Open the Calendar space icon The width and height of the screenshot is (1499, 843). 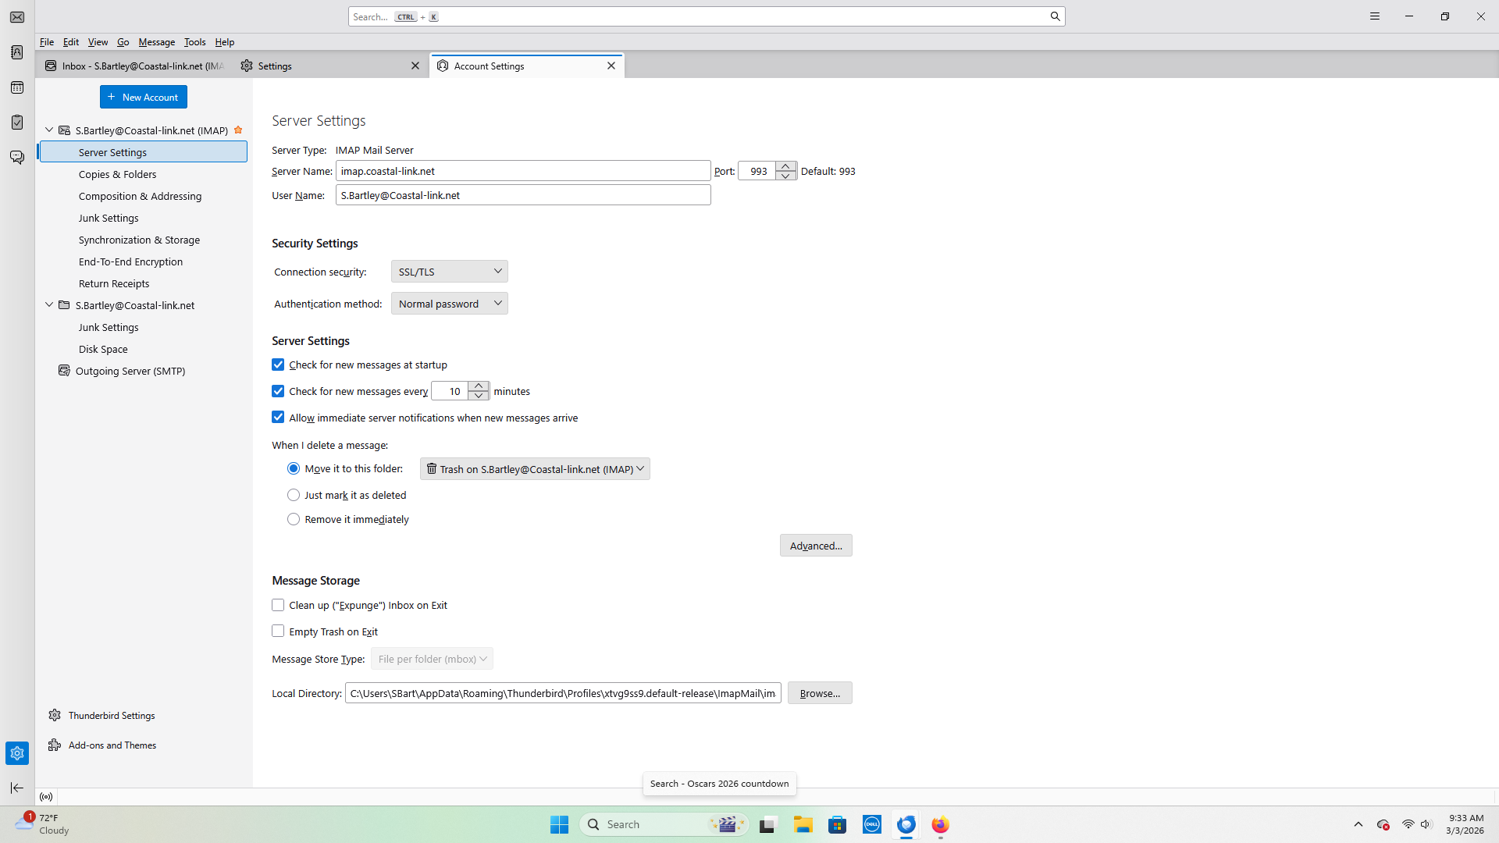pyautogui.click(x=17, y=87)
